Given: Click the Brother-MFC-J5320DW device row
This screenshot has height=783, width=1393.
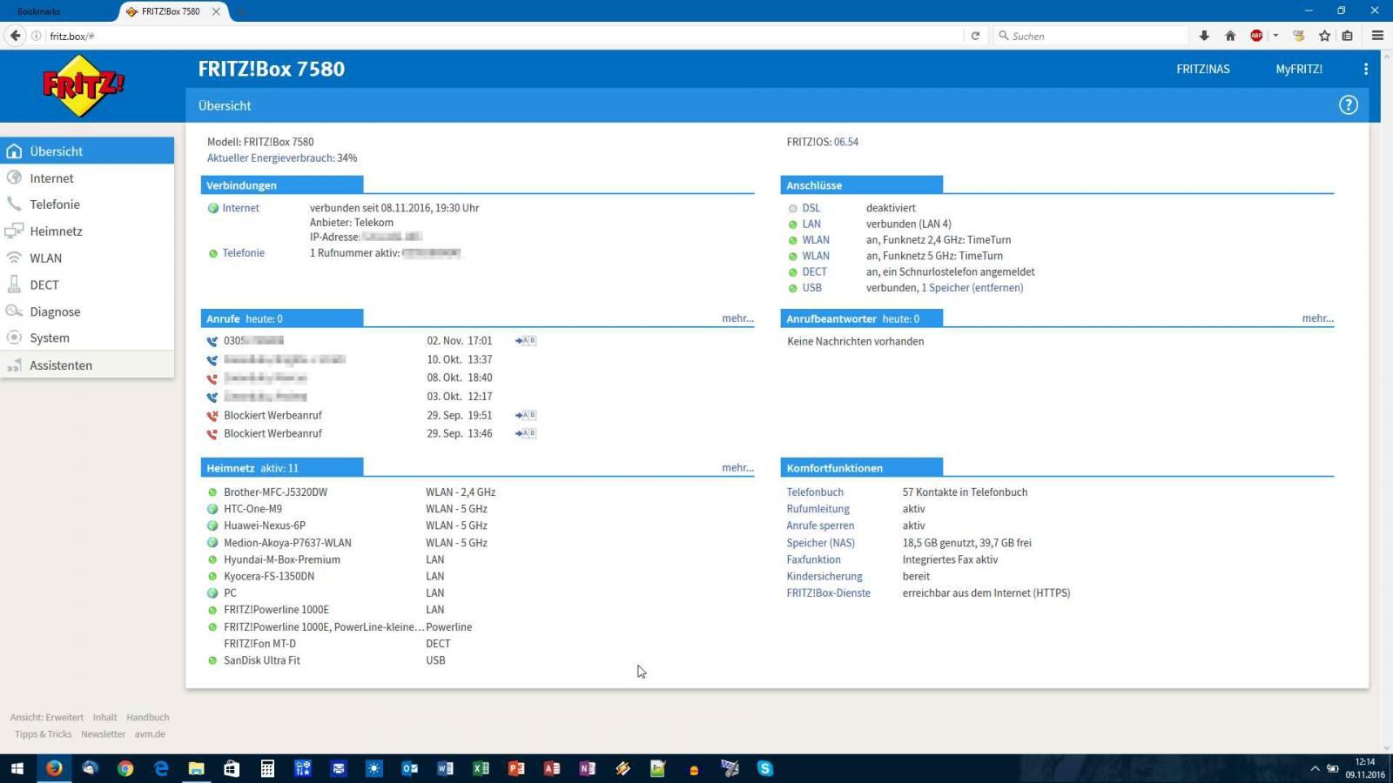Looking at the screenshot, I should (351, 492).
